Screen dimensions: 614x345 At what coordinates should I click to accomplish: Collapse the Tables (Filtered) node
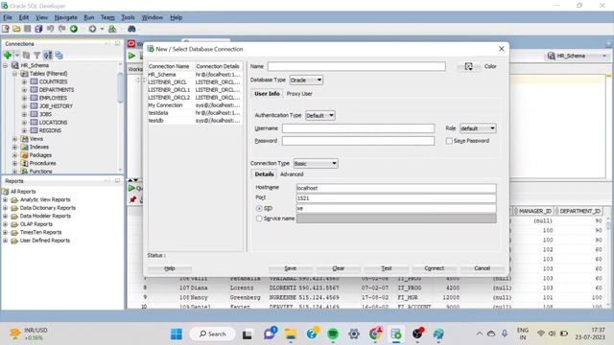[15, 74]
